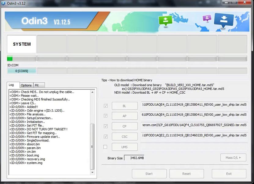
Task: Click the UMS file button
Action: pos(125,147)
